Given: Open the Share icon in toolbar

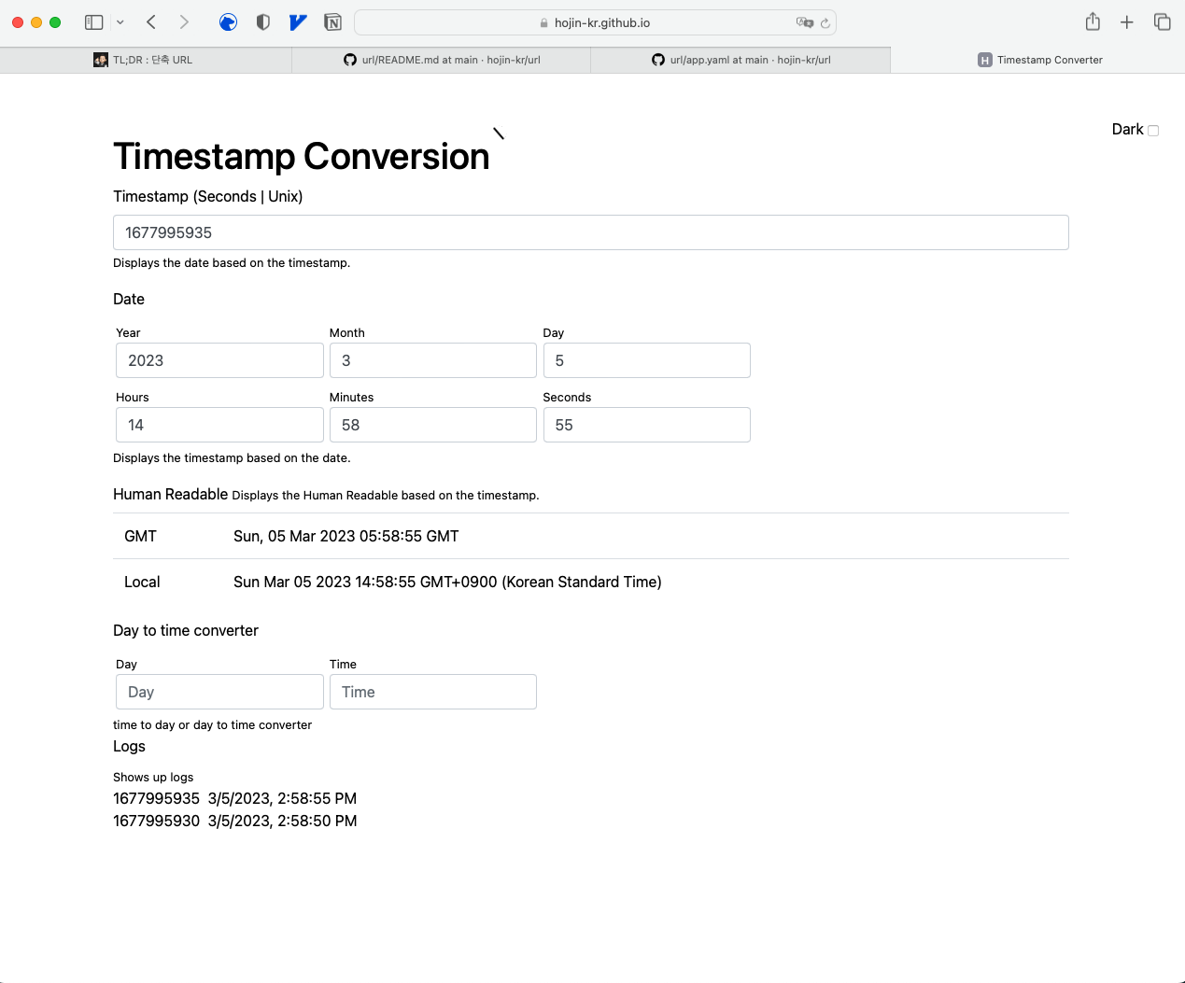Looking at the screenshot, I should click(x=1093, y=21).
